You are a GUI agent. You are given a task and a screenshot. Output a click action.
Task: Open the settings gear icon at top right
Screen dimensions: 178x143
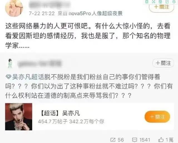174,2
